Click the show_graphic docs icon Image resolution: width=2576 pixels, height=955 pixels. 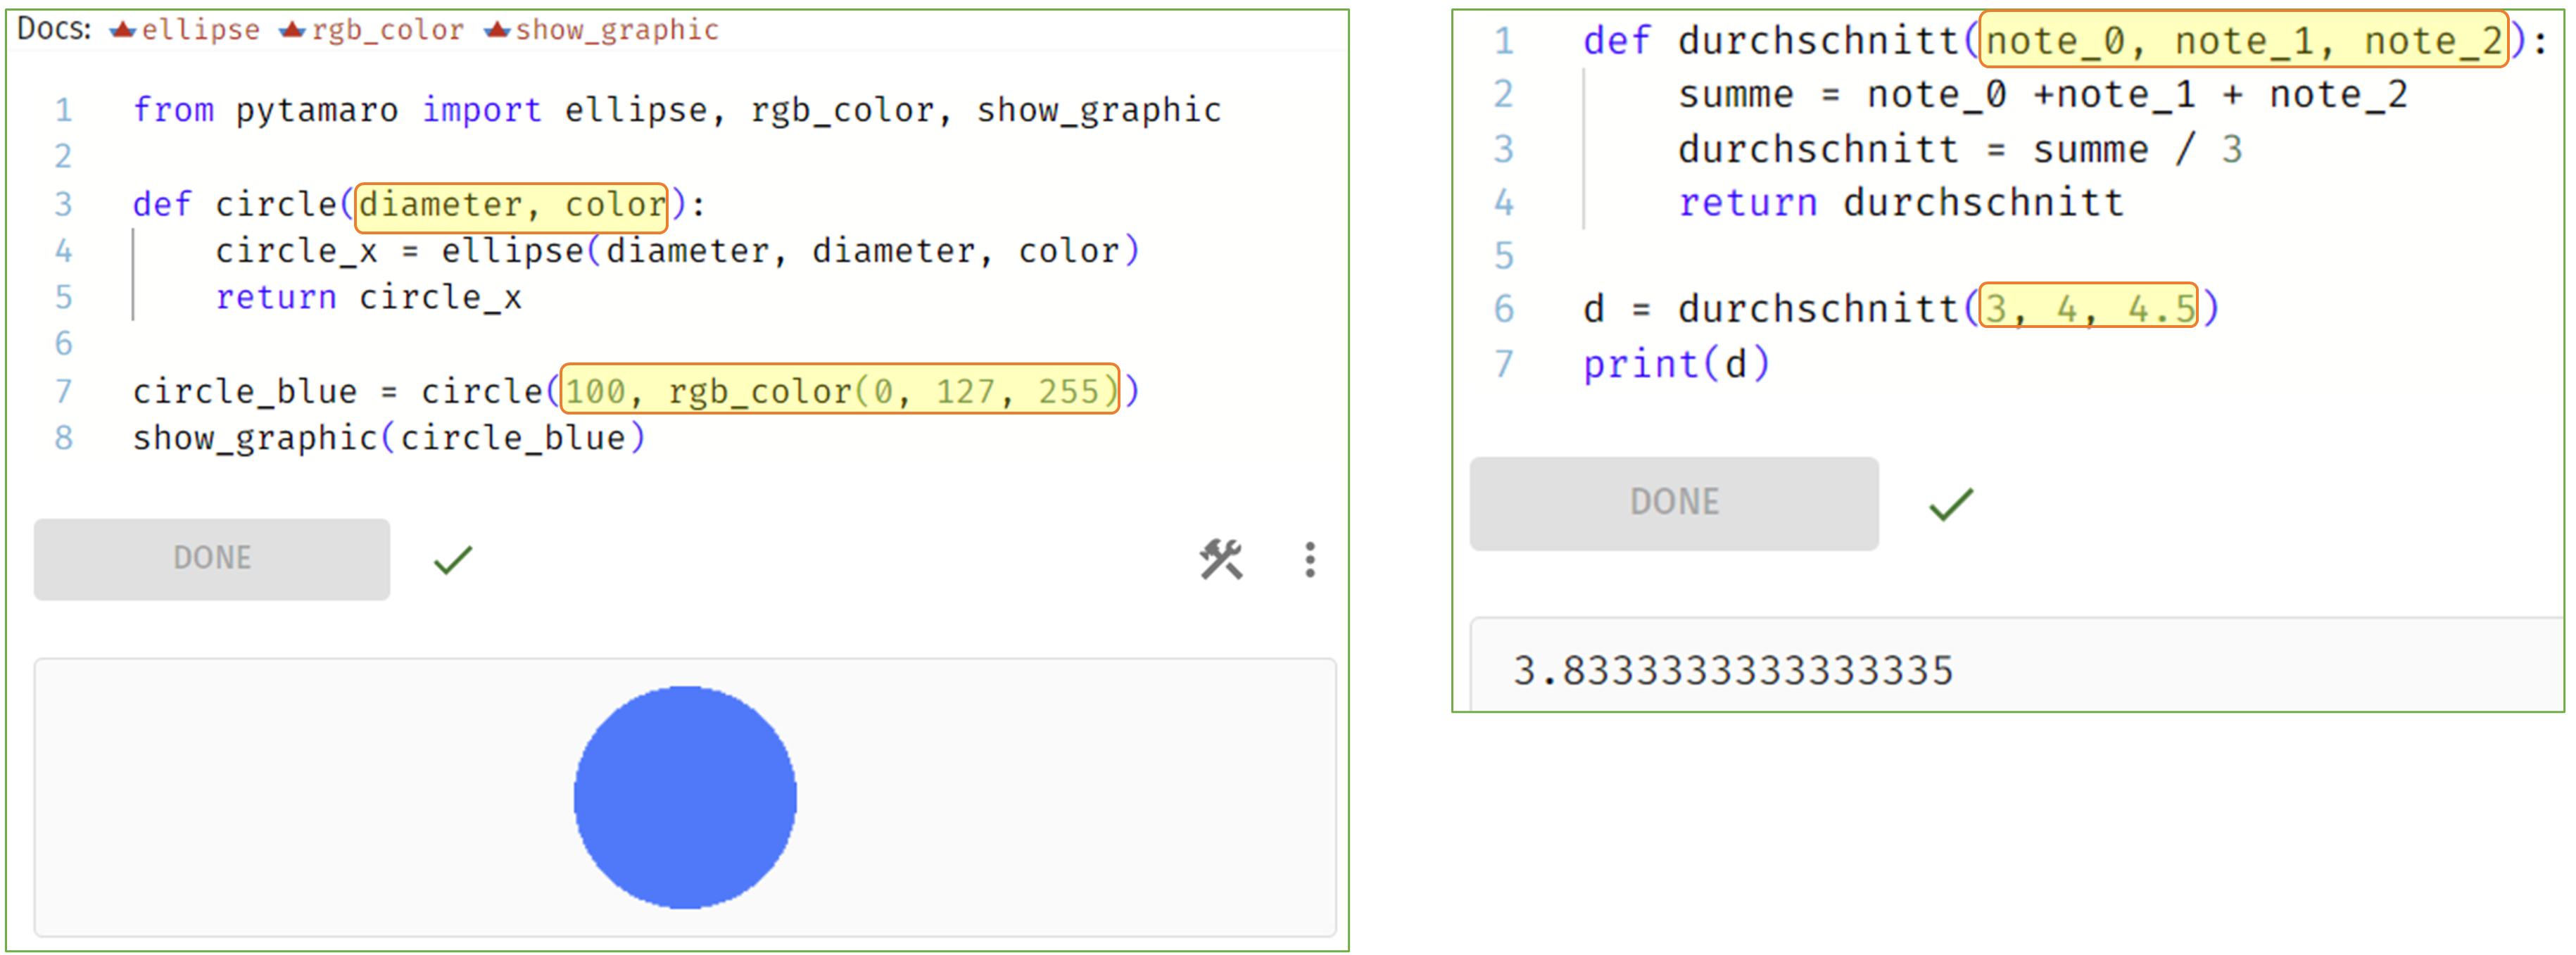click(x=498, y=30)
